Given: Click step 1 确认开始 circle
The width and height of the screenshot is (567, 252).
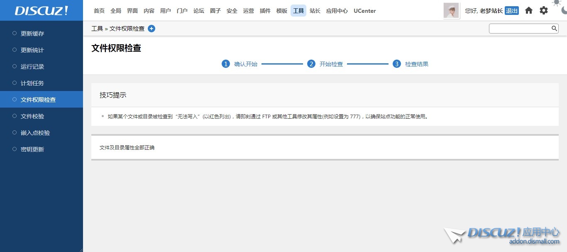Looking at the screenshot, I should (226, 64).
